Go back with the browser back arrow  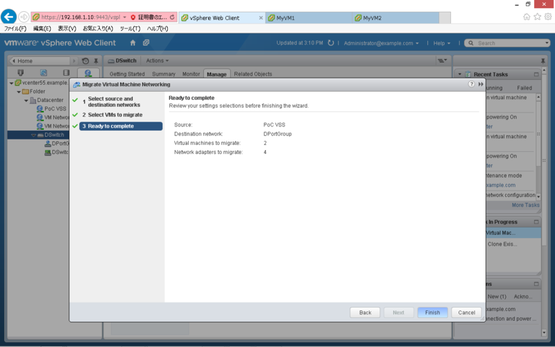(9, 17)
